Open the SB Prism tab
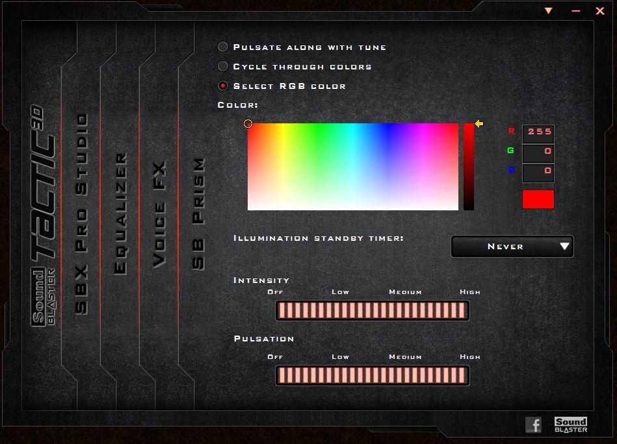The width and height of the screenshot is (617, 444). point(198,214)
